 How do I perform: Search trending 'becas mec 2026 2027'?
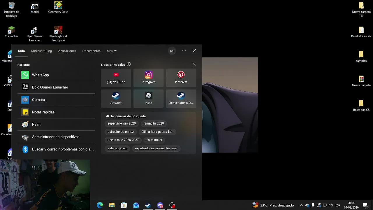coord(123,140)
